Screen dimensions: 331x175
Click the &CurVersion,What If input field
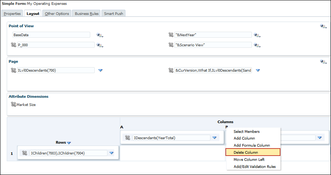[x=213, y=70]
